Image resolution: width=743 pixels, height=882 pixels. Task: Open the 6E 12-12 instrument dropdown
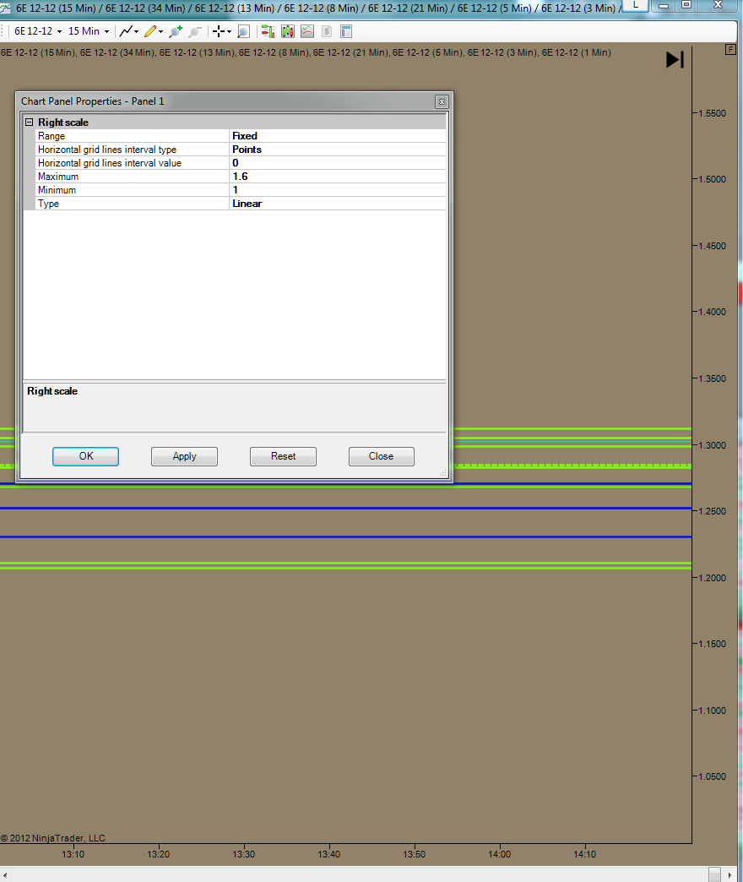[x=38, y=31]
